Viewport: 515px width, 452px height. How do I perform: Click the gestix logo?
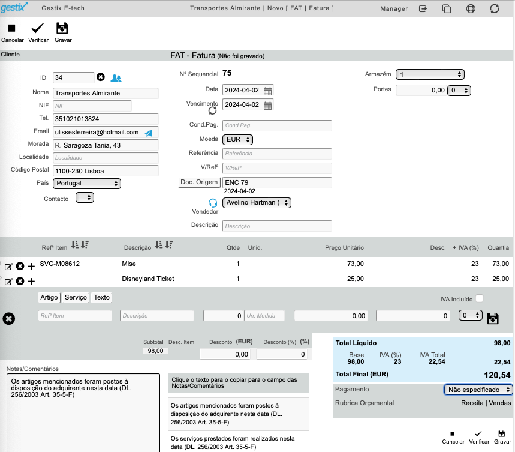pos(14,7)
